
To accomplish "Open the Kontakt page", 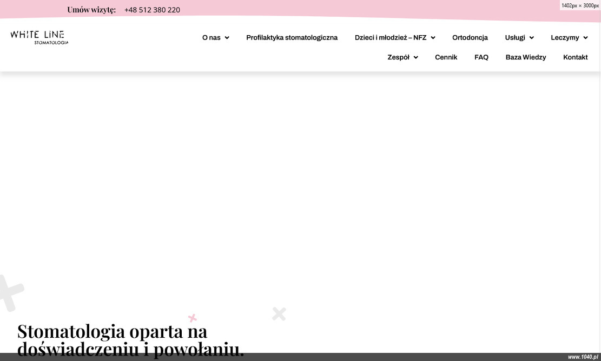I will tap(576, 57).
